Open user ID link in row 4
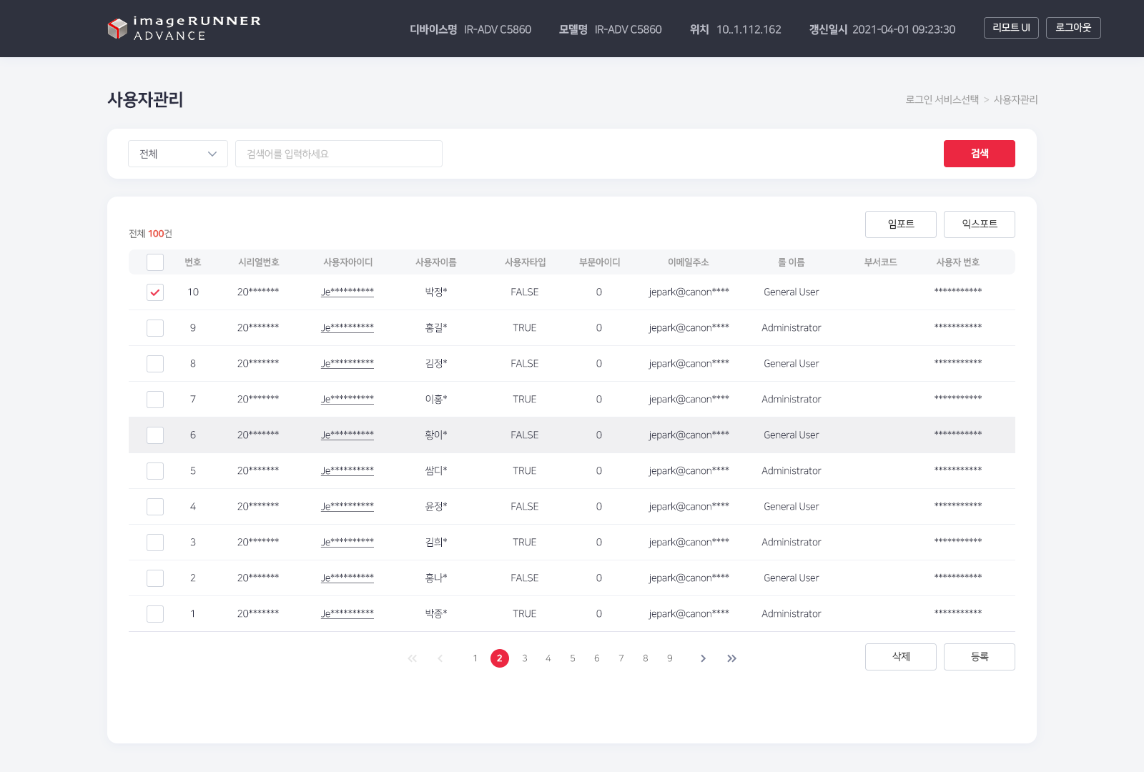Screen dimensions: 1144x772 (x=347, y=507)
